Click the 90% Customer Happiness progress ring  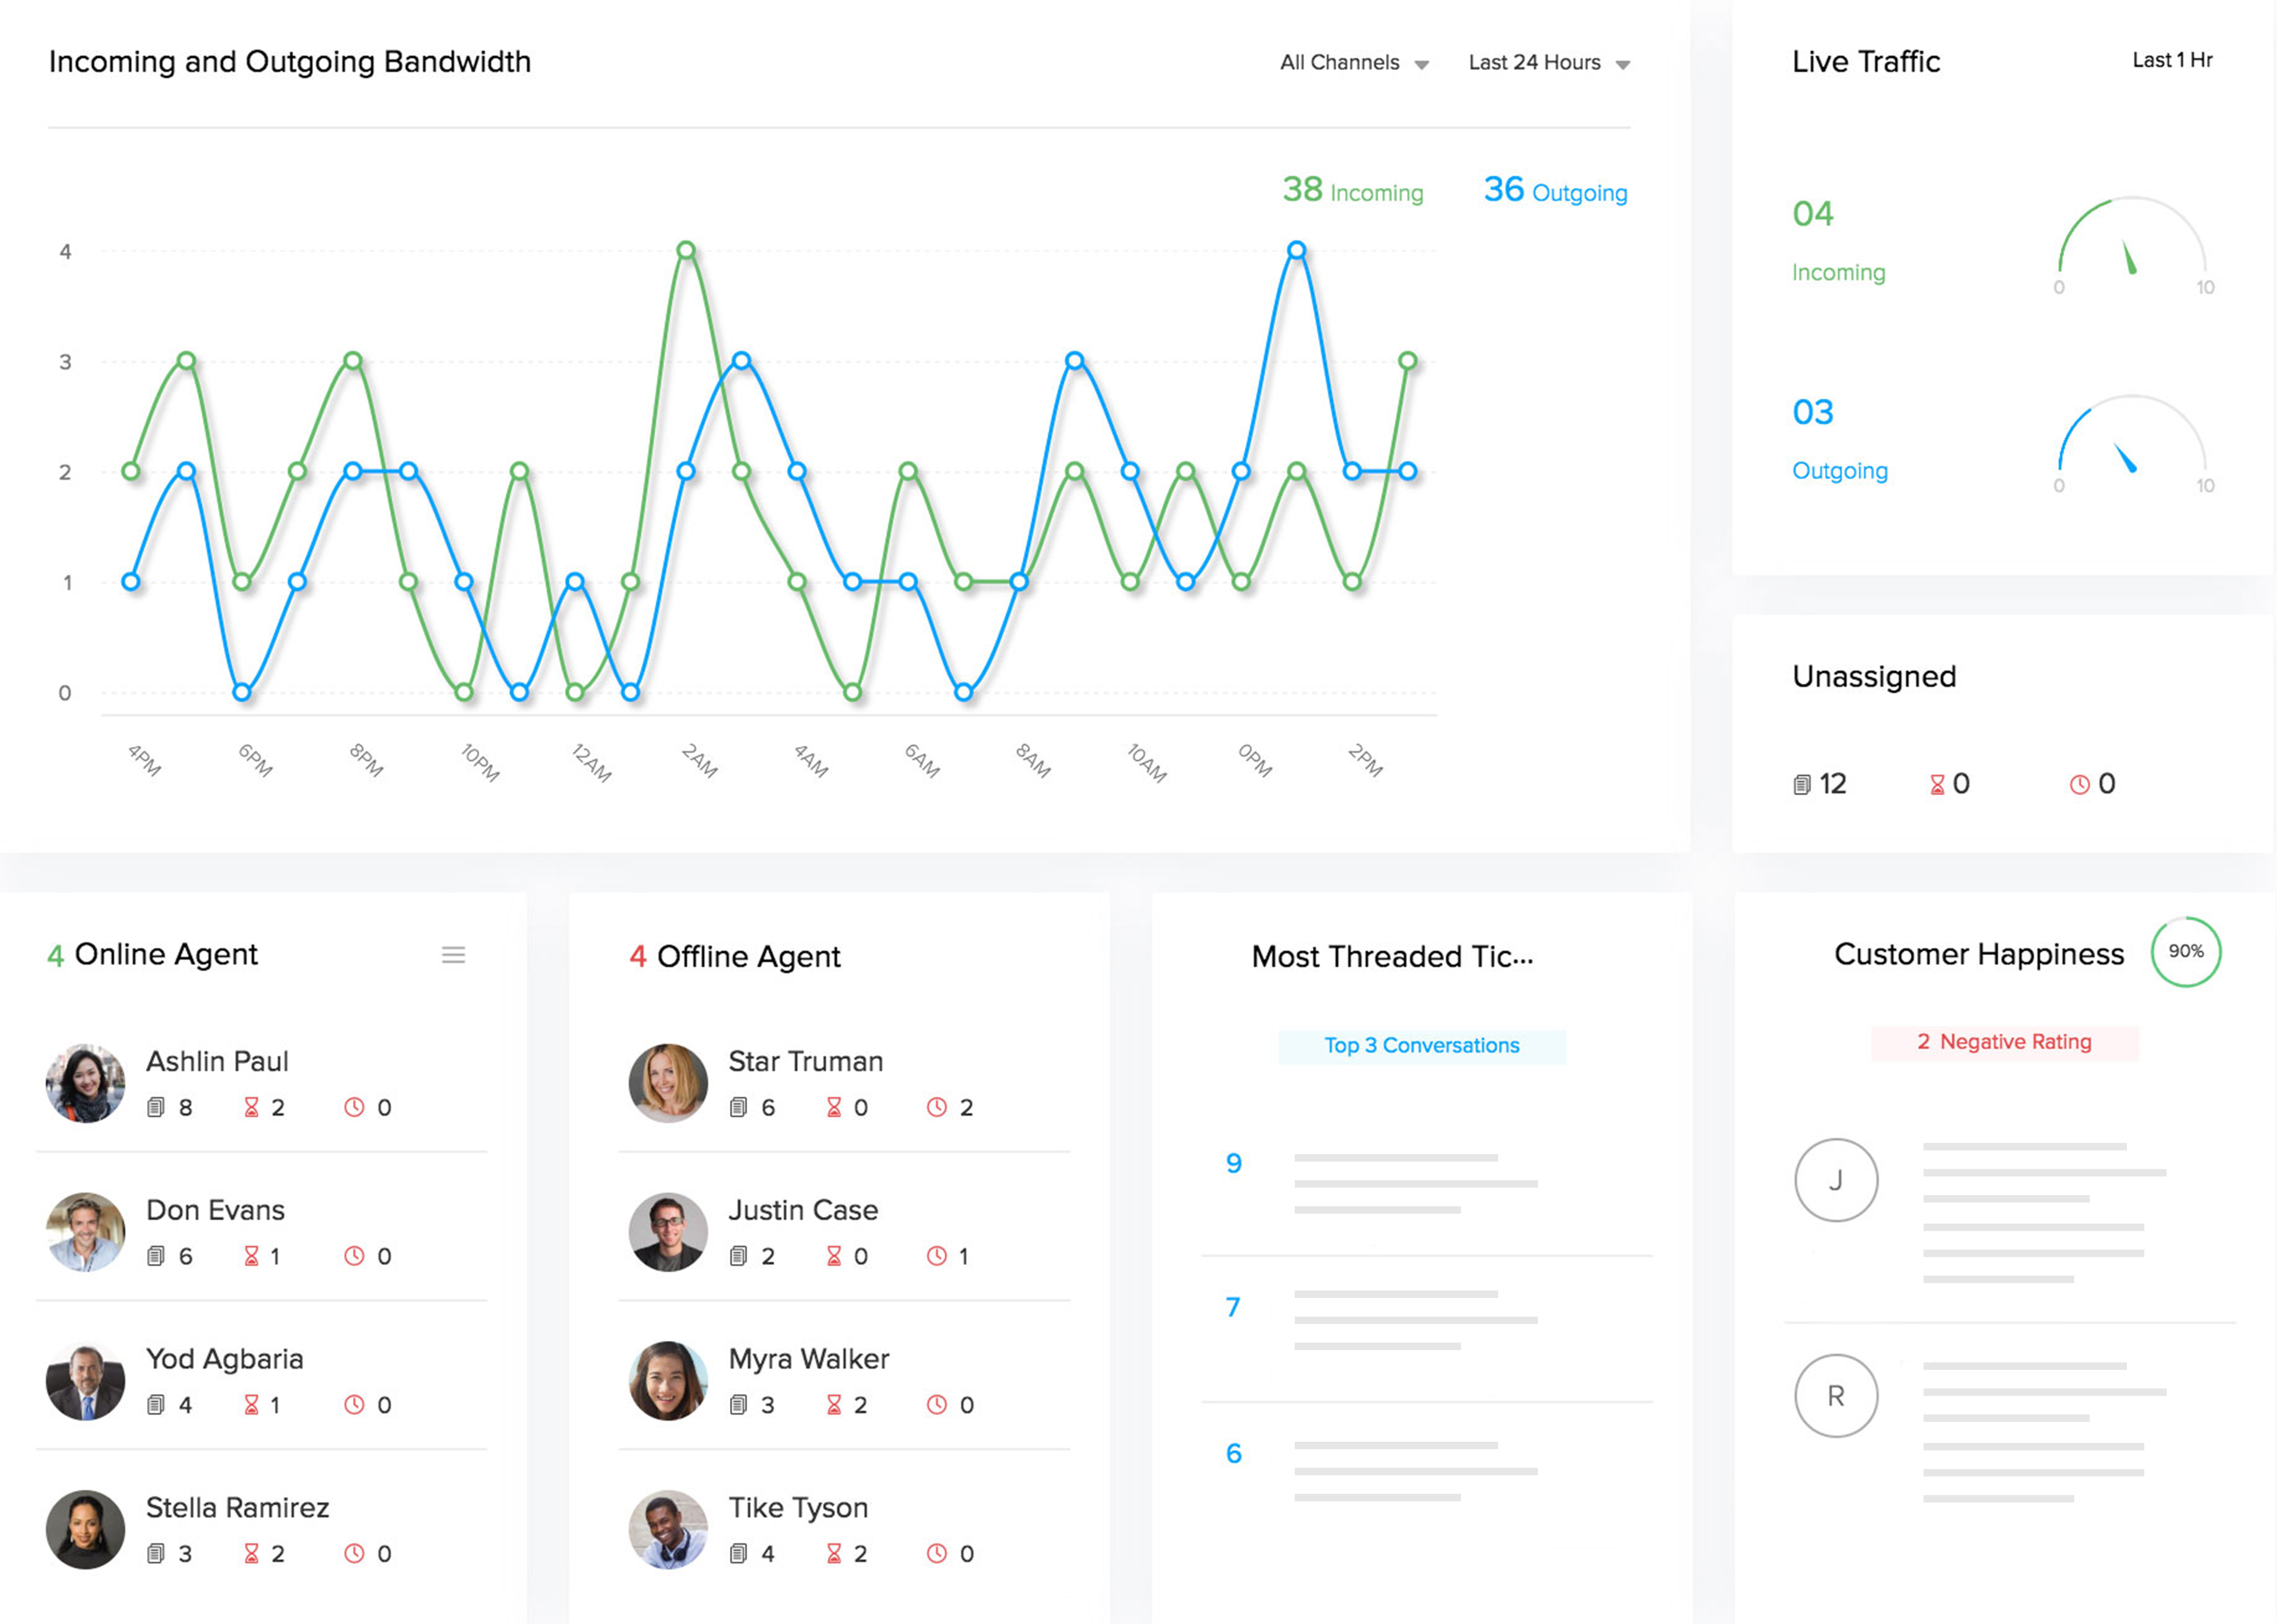(x=2185, y=952)
